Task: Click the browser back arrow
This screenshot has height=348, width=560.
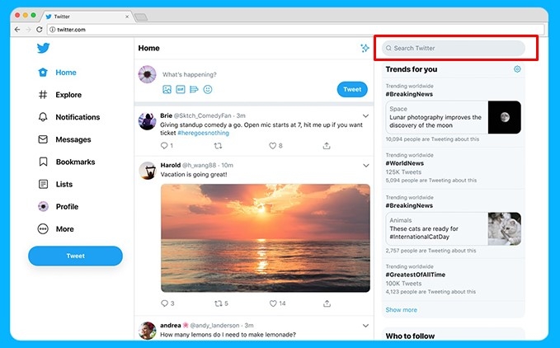Action: 17,30
